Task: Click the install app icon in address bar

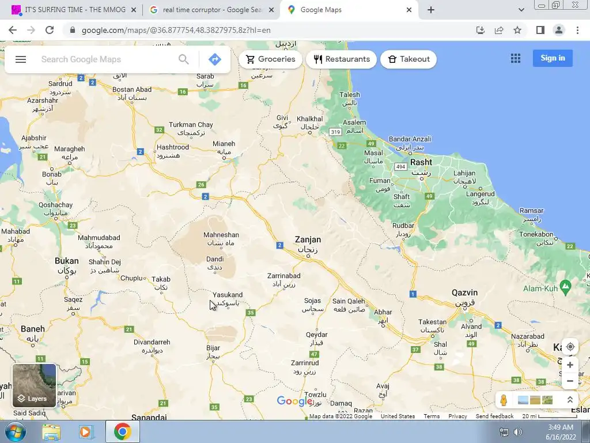Action: [480, 30]
